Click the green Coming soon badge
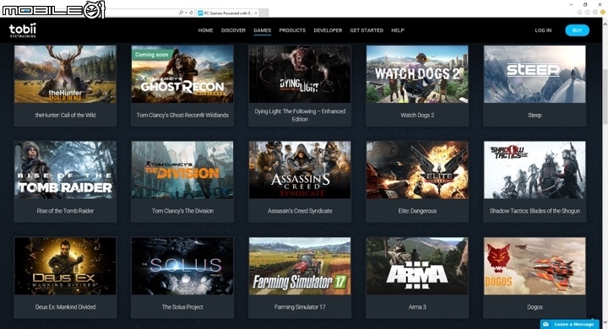 point(152,55)
